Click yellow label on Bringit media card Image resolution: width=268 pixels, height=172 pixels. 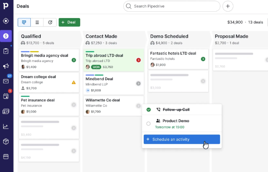34,52
